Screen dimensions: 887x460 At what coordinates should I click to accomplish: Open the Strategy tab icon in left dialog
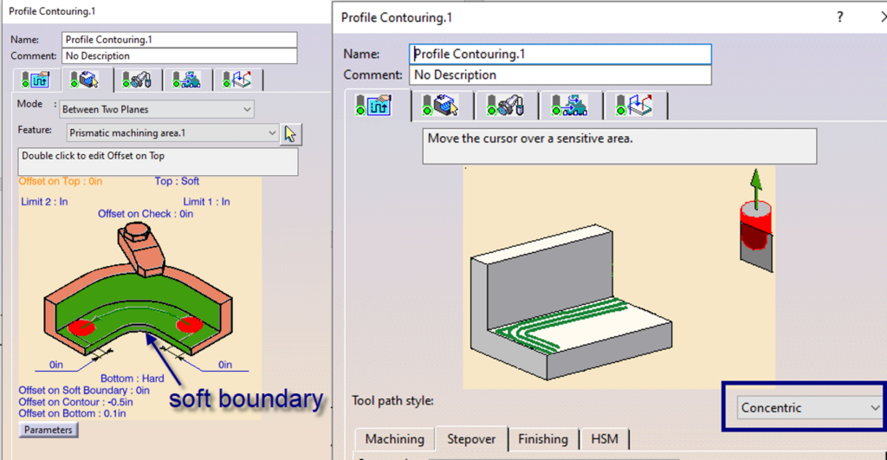(36, 79)
